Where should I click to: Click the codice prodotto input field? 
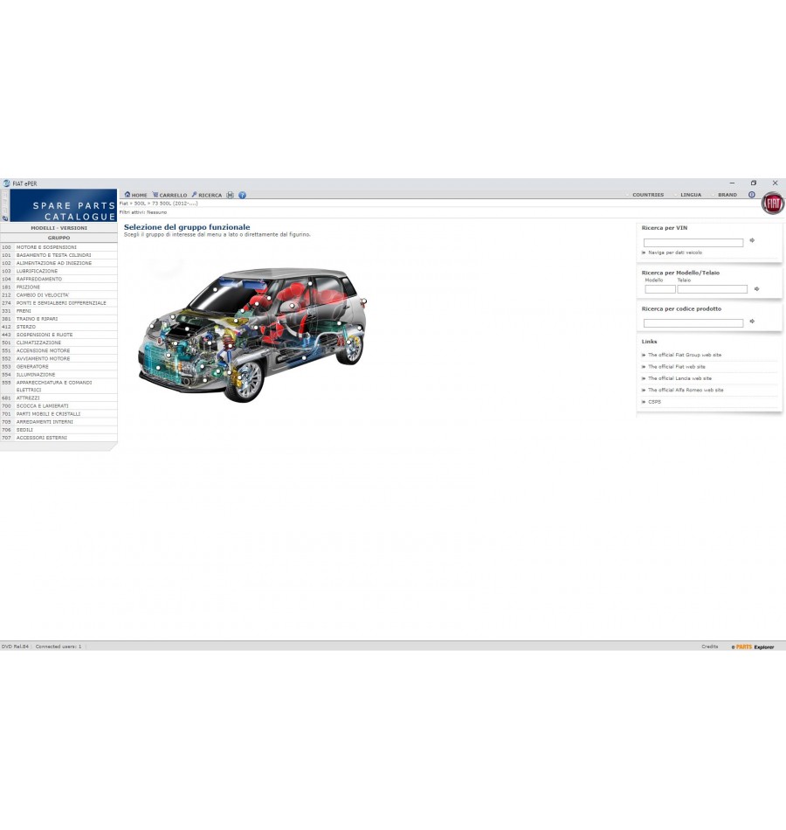(x=693, y=323)
